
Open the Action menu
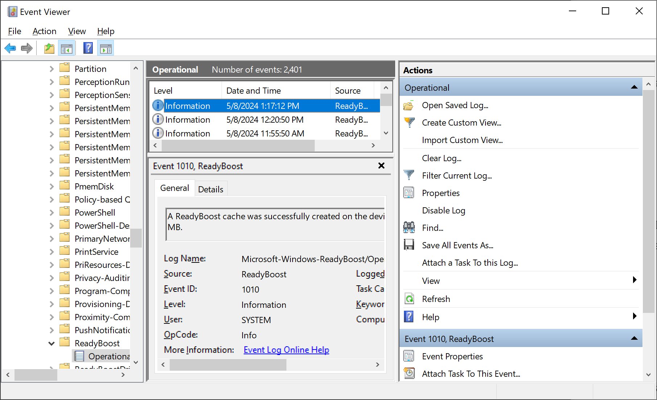pyautogui.click(x=44, y=31)
